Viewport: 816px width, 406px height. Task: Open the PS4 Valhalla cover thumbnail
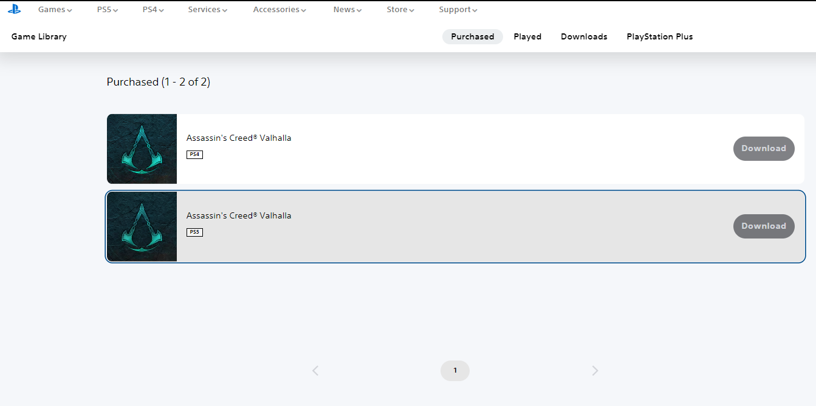click(142, 149)
